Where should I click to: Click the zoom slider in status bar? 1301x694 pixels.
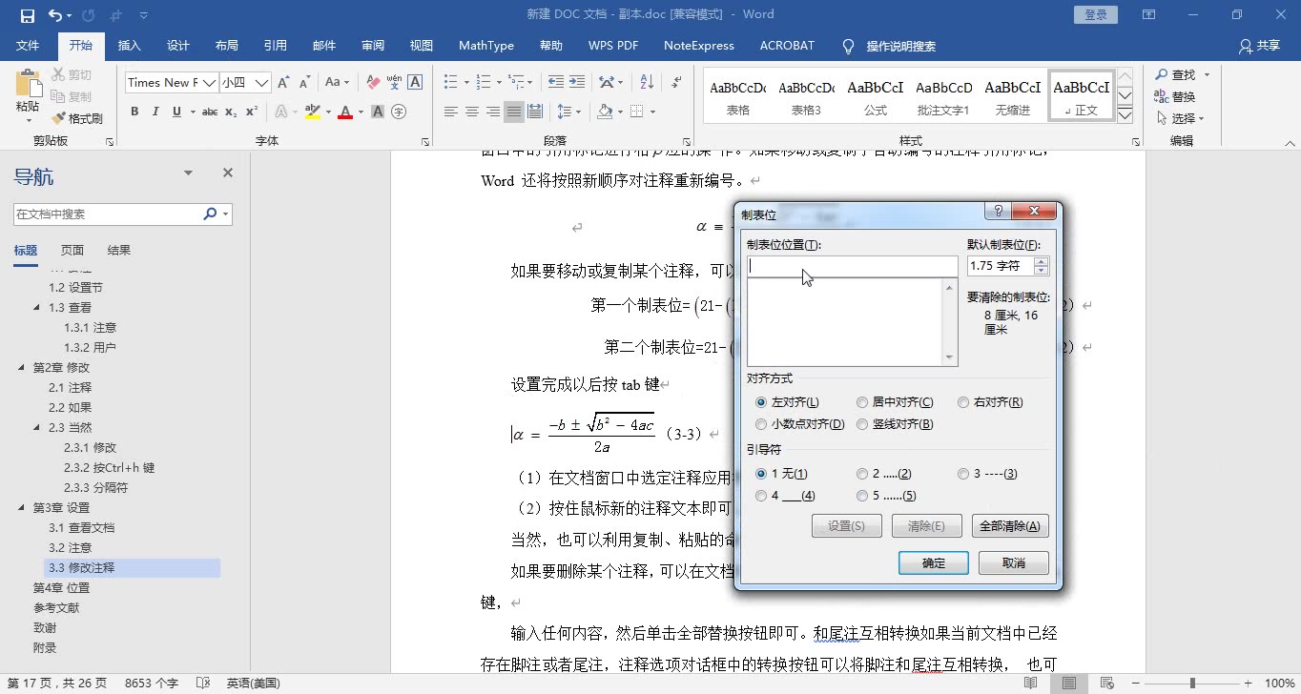(1192, 684)
